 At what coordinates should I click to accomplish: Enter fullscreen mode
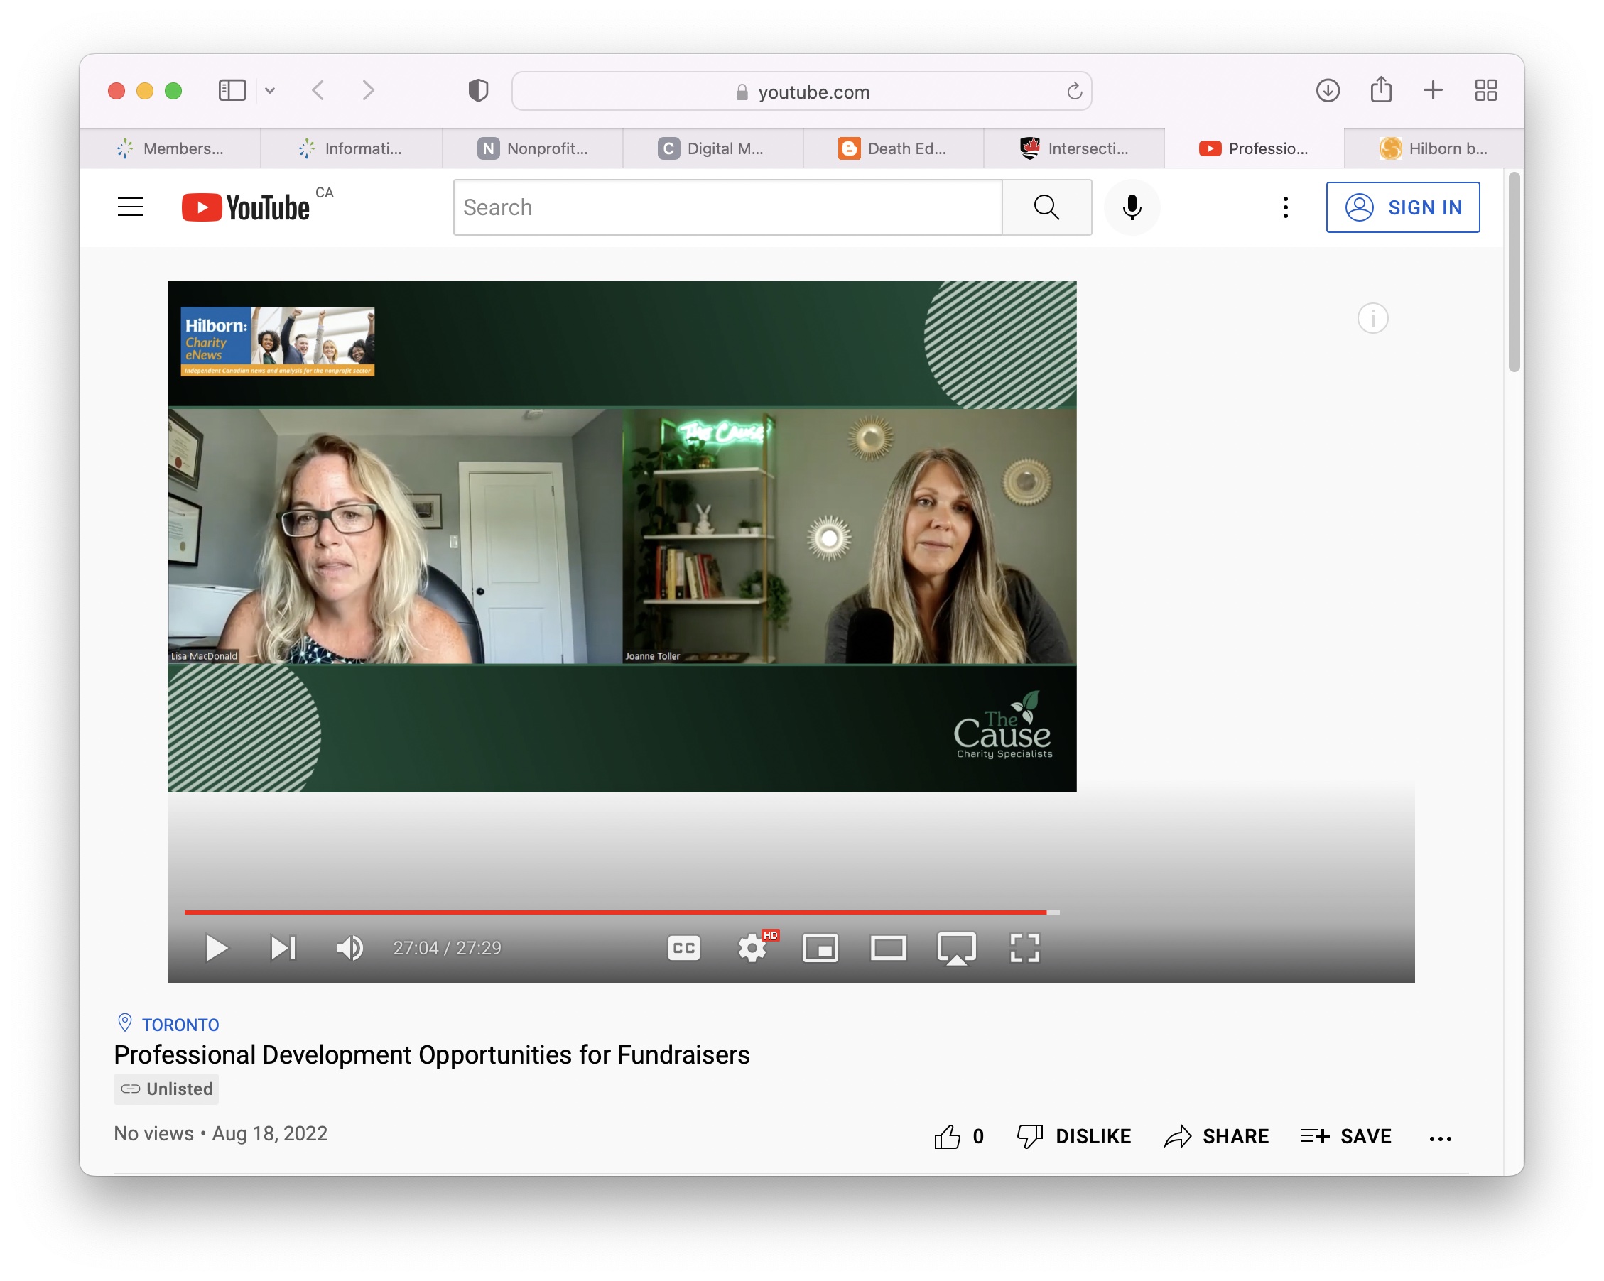(1025, 947)
